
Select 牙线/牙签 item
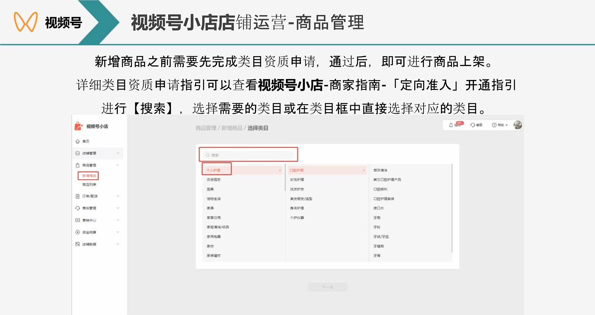[x=381, y=237]
